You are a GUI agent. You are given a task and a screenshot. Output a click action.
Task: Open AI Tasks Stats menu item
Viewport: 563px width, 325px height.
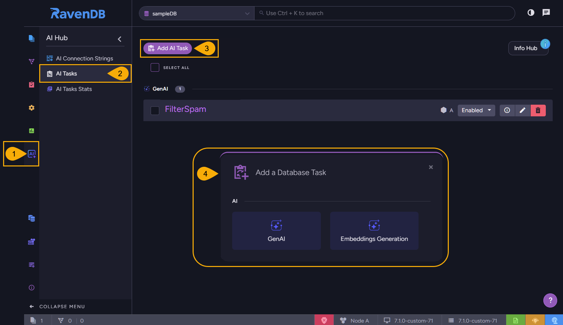tap(74, 89)
